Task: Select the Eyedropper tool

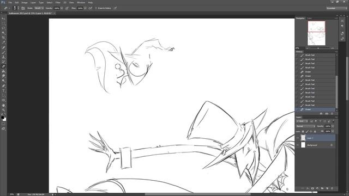Action: point(3,42)
